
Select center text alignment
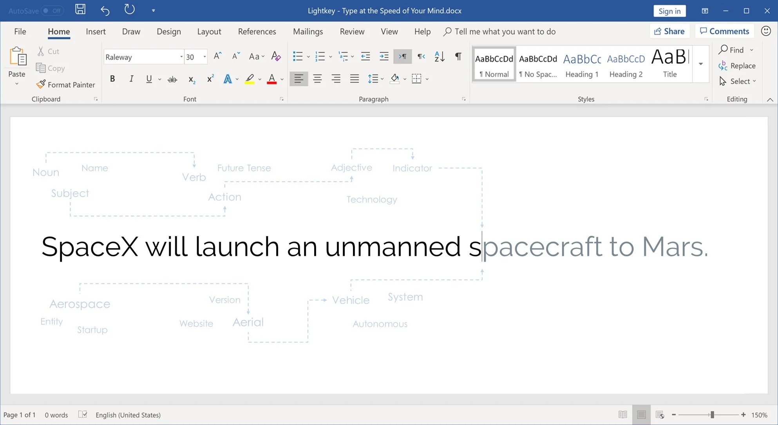tap(317, 79)
